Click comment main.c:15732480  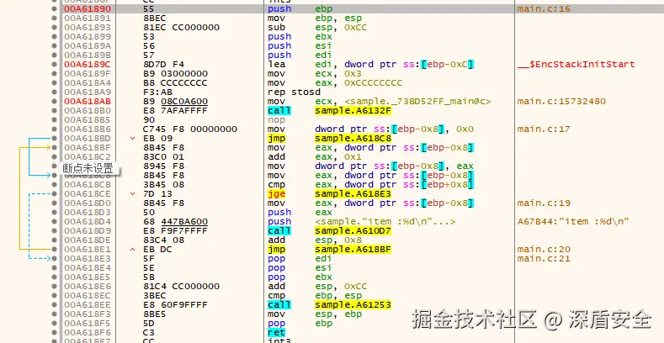point(561,102)
